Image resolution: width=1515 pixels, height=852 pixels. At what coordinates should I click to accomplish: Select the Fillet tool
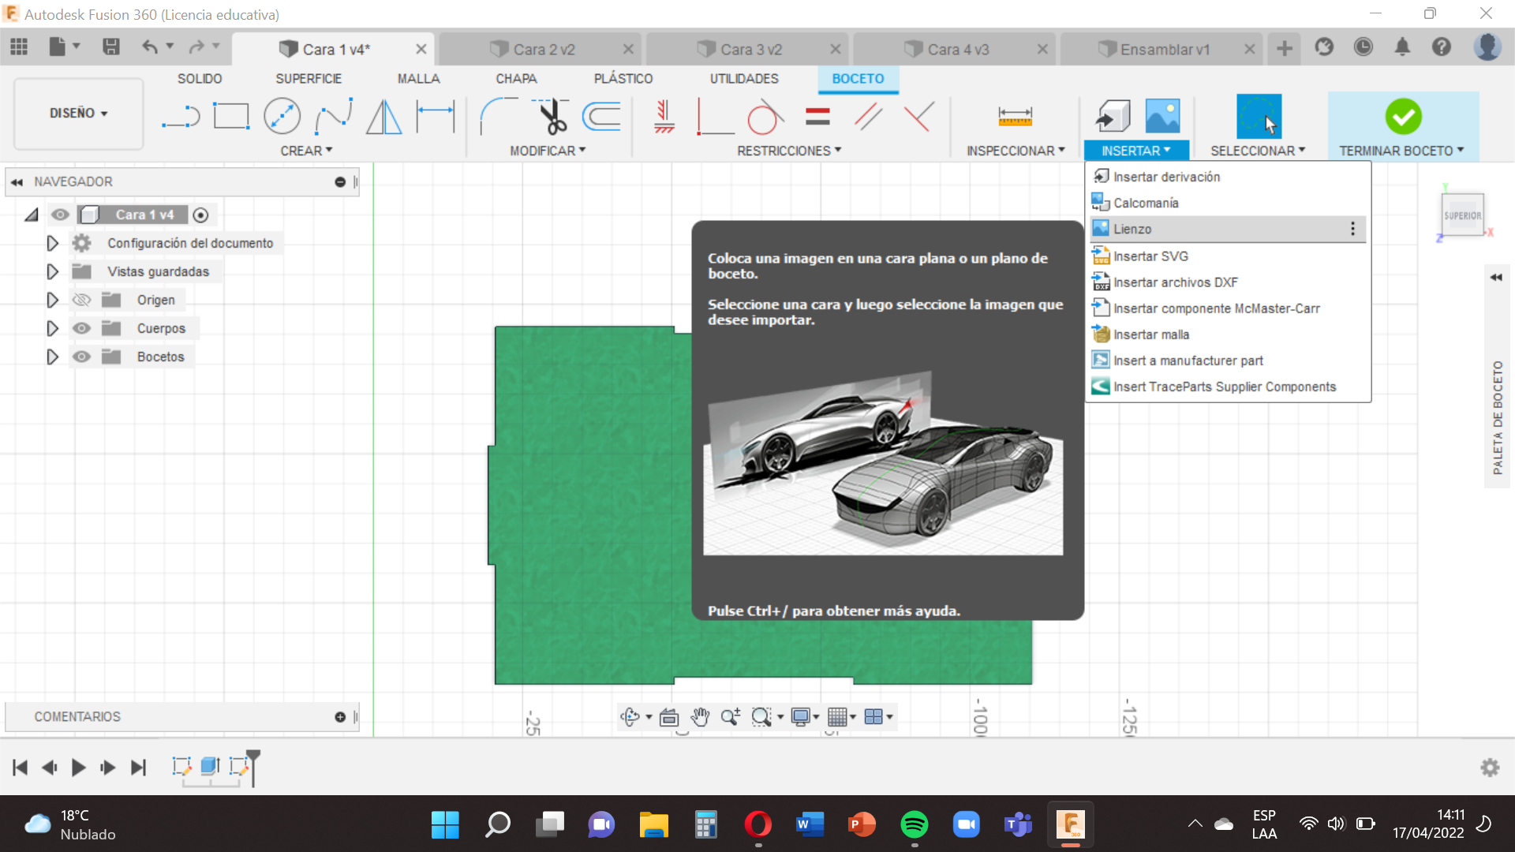click(x=499, y=117)
